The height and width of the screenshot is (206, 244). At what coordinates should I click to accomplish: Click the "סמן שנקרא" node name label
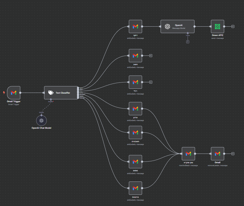[x=188, y=163]
